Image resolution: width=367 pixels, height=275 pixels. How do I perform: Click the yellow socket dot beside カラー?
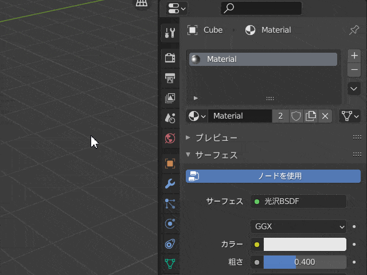tap(257, 245)
